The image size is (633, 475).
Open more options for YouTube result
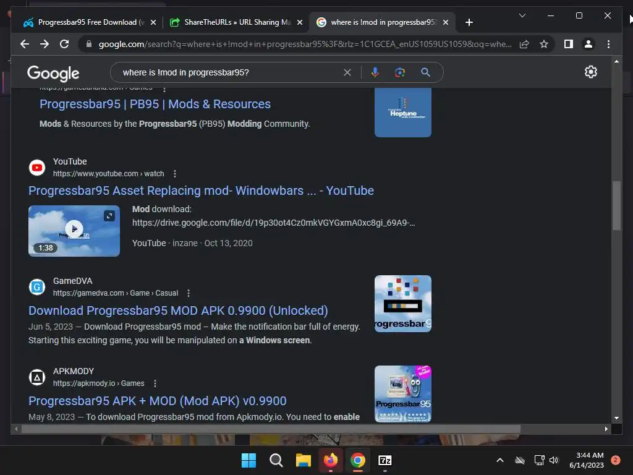(175, 174)
